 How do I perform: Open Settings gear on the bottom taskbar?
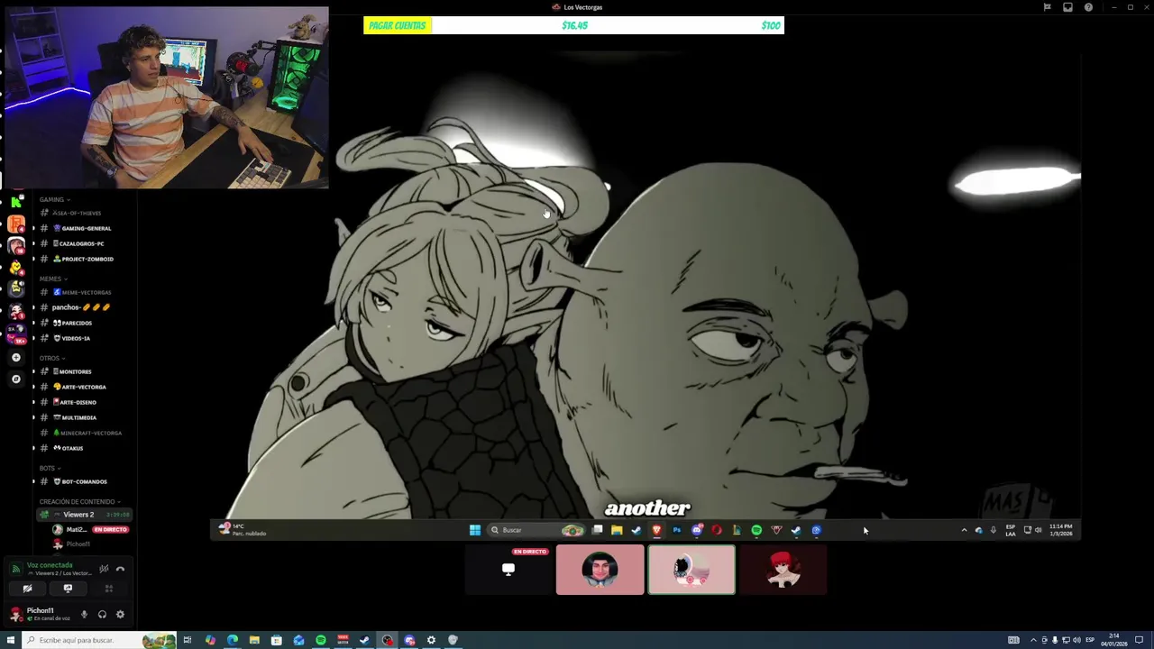431,640
